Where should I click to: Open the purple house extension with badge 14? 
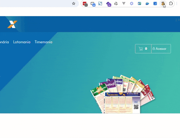coord(109,4)
